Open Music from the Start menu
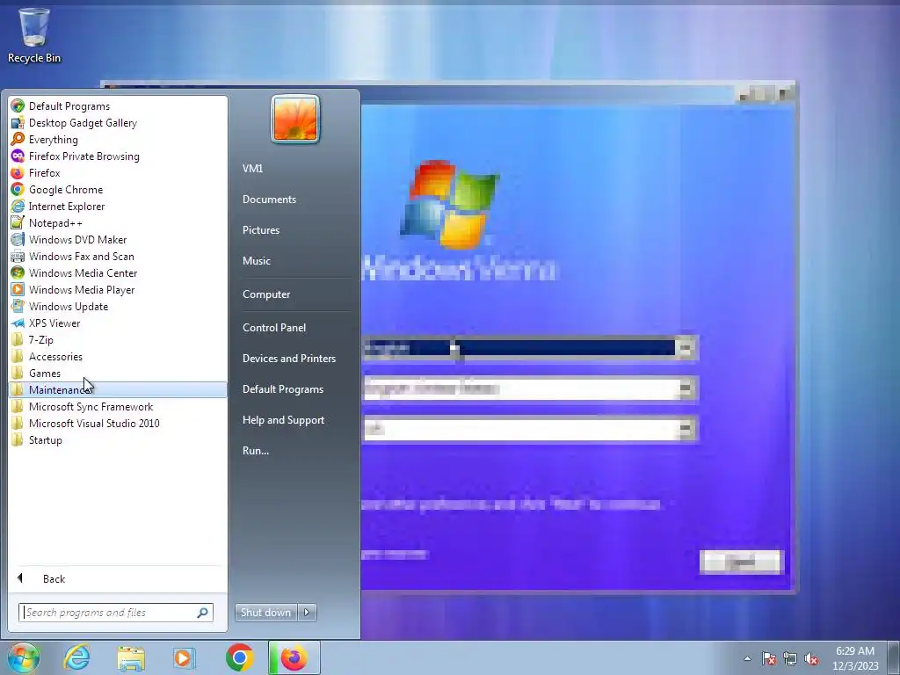Image resolution: width=900 pixels, height=675 pixels. 256,260
